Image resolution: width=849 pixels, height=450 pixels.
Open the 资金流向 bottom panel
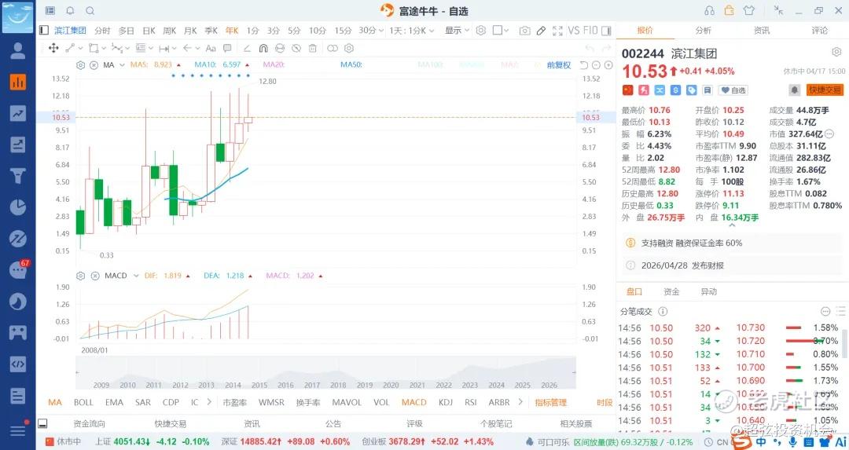tap(90, 423)
